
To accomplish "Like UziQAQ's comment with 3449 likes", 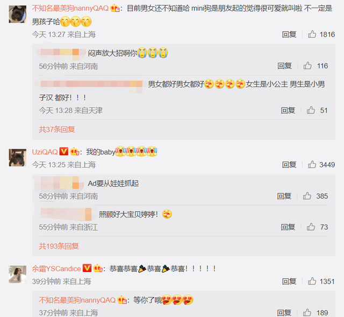I will point(312,165).
